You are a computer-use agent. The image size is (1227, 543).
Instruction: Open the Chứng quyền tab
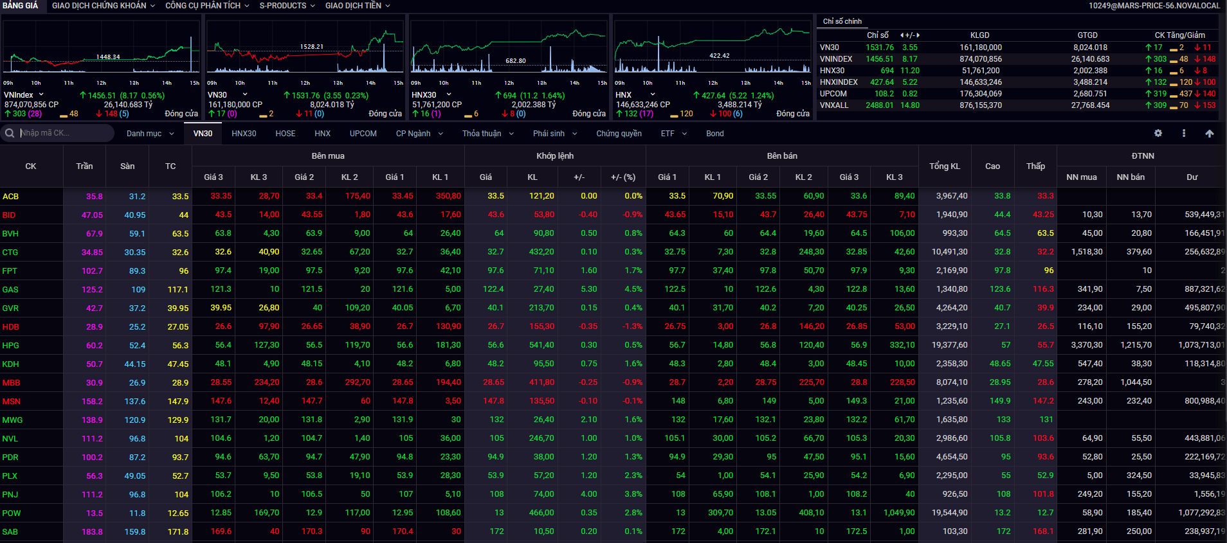[619, 134]
